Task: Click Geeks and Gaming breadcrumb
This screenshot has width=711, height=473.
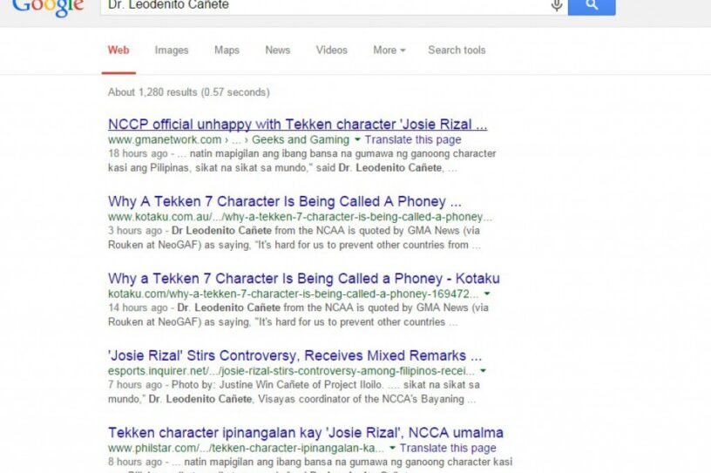Action: [301, 139]
